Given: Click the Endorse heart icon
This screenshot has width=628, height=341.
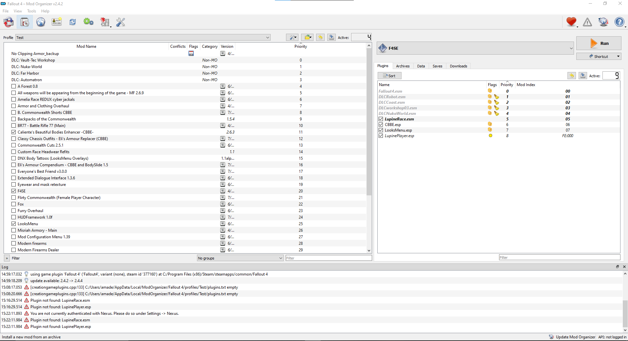Looking at the screenshot, I should (x=571, y=22).
